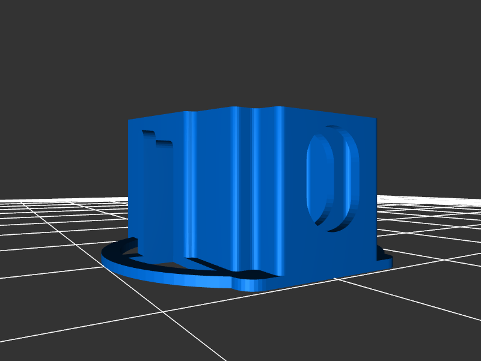
Task: Click the empty dark background above the model
Action: click(x=240, y=54)
